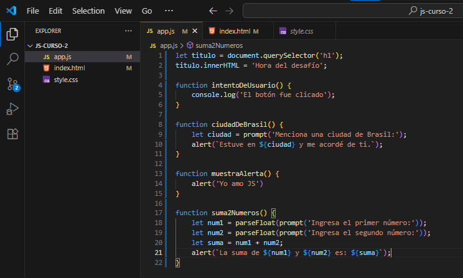Click the VS Code logo icon
Viewport: 463px width, 278px height.
coord(11,11)
